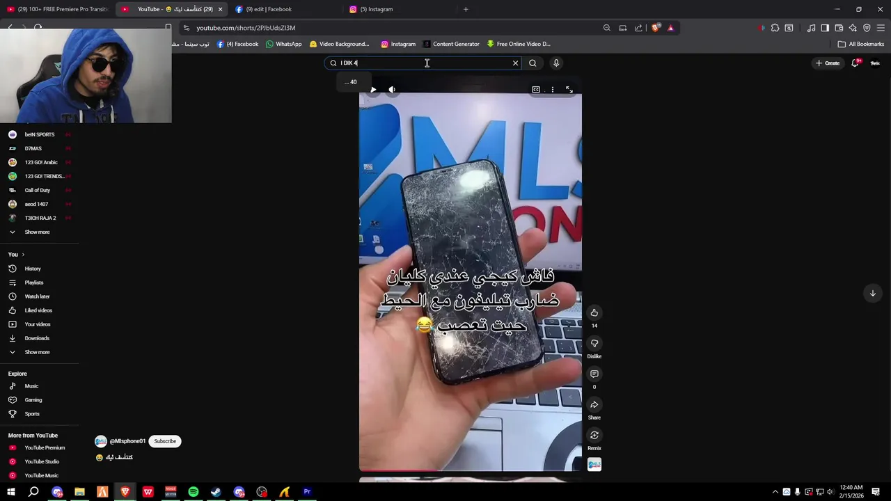Enter fullscreen for the Short

coord(569,90)
